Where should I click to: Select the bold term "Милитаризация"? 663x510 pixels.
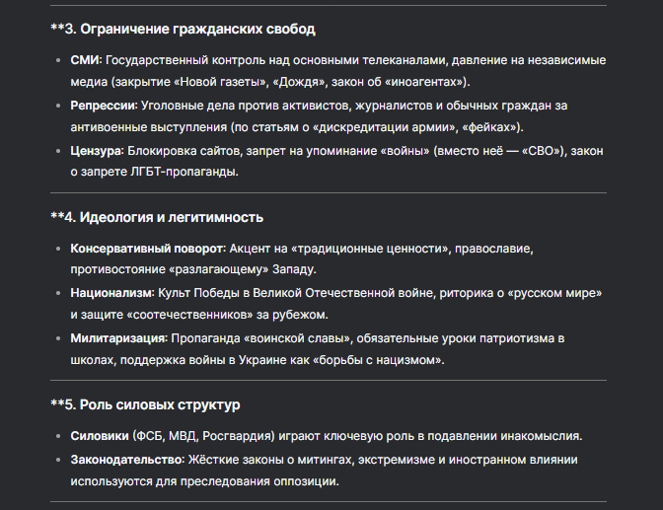coord(118,338)
